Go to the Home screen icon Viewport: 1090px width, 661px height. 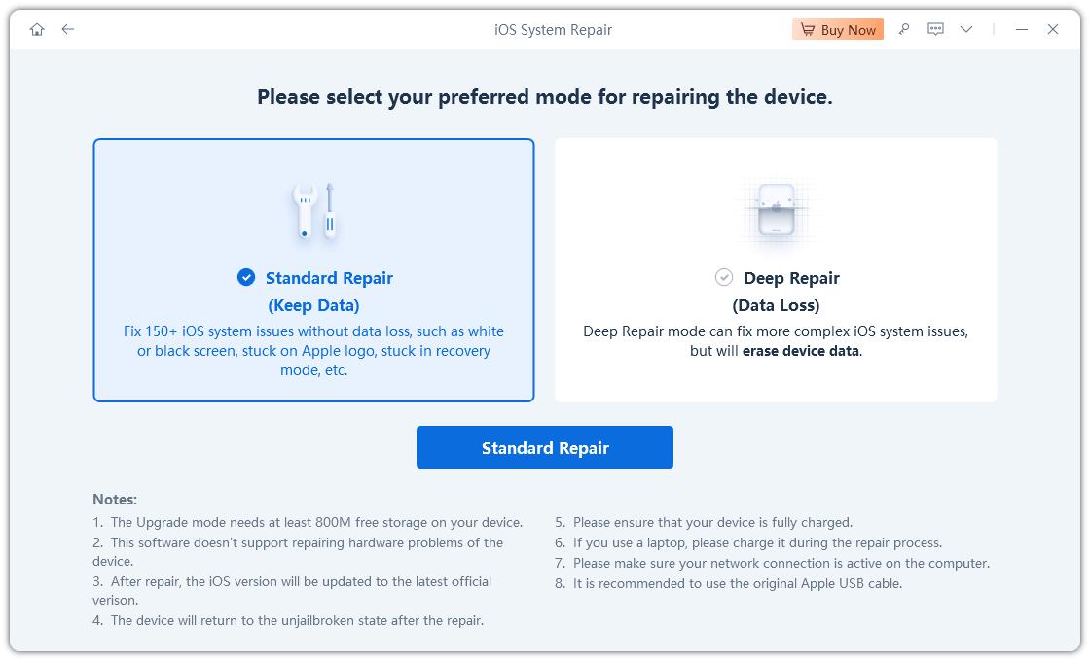[x=37, y=30]
